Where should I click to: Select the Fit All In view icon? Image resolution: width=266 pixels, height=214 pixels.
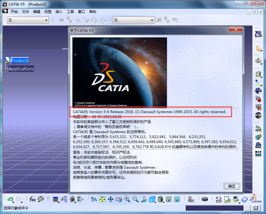coord(102,199)
